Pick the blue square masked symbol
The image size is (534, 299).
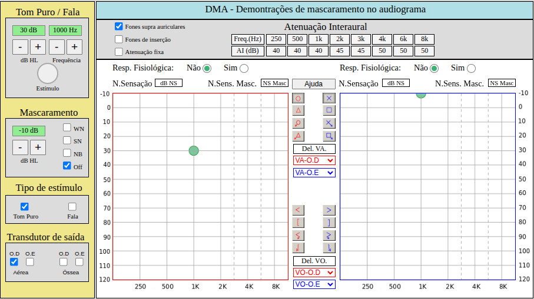click(x=329, y=110)
